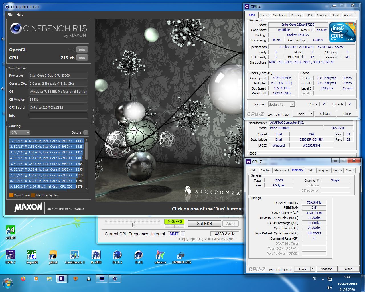Run the OpenGL benchmark

point(82,50)
